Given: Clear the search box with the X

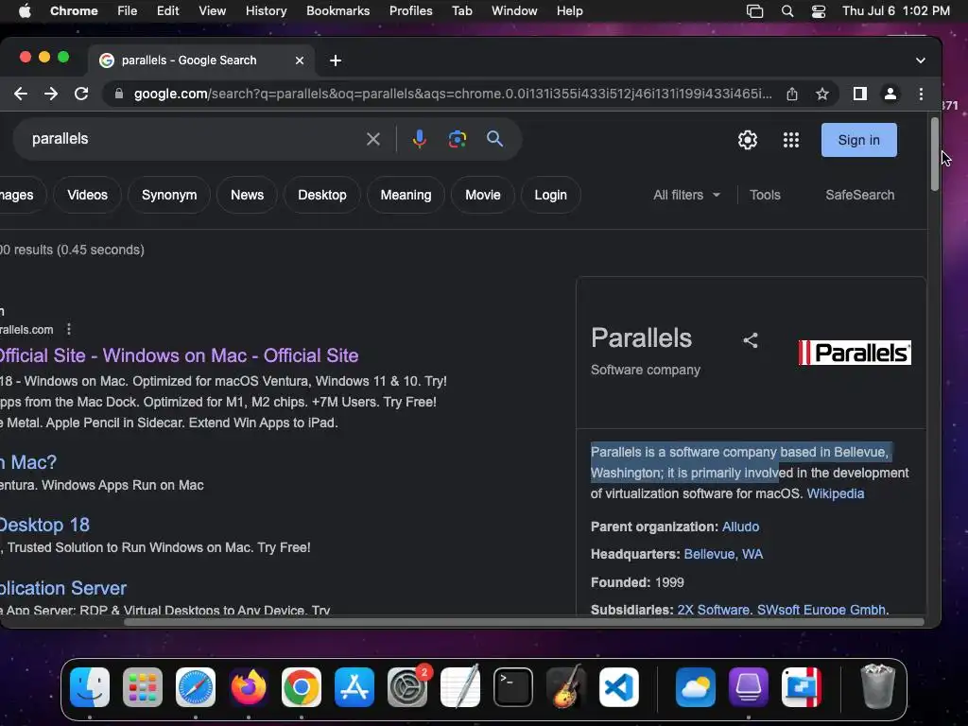Looking at the screenshot, I should click(x=372, y=139).
